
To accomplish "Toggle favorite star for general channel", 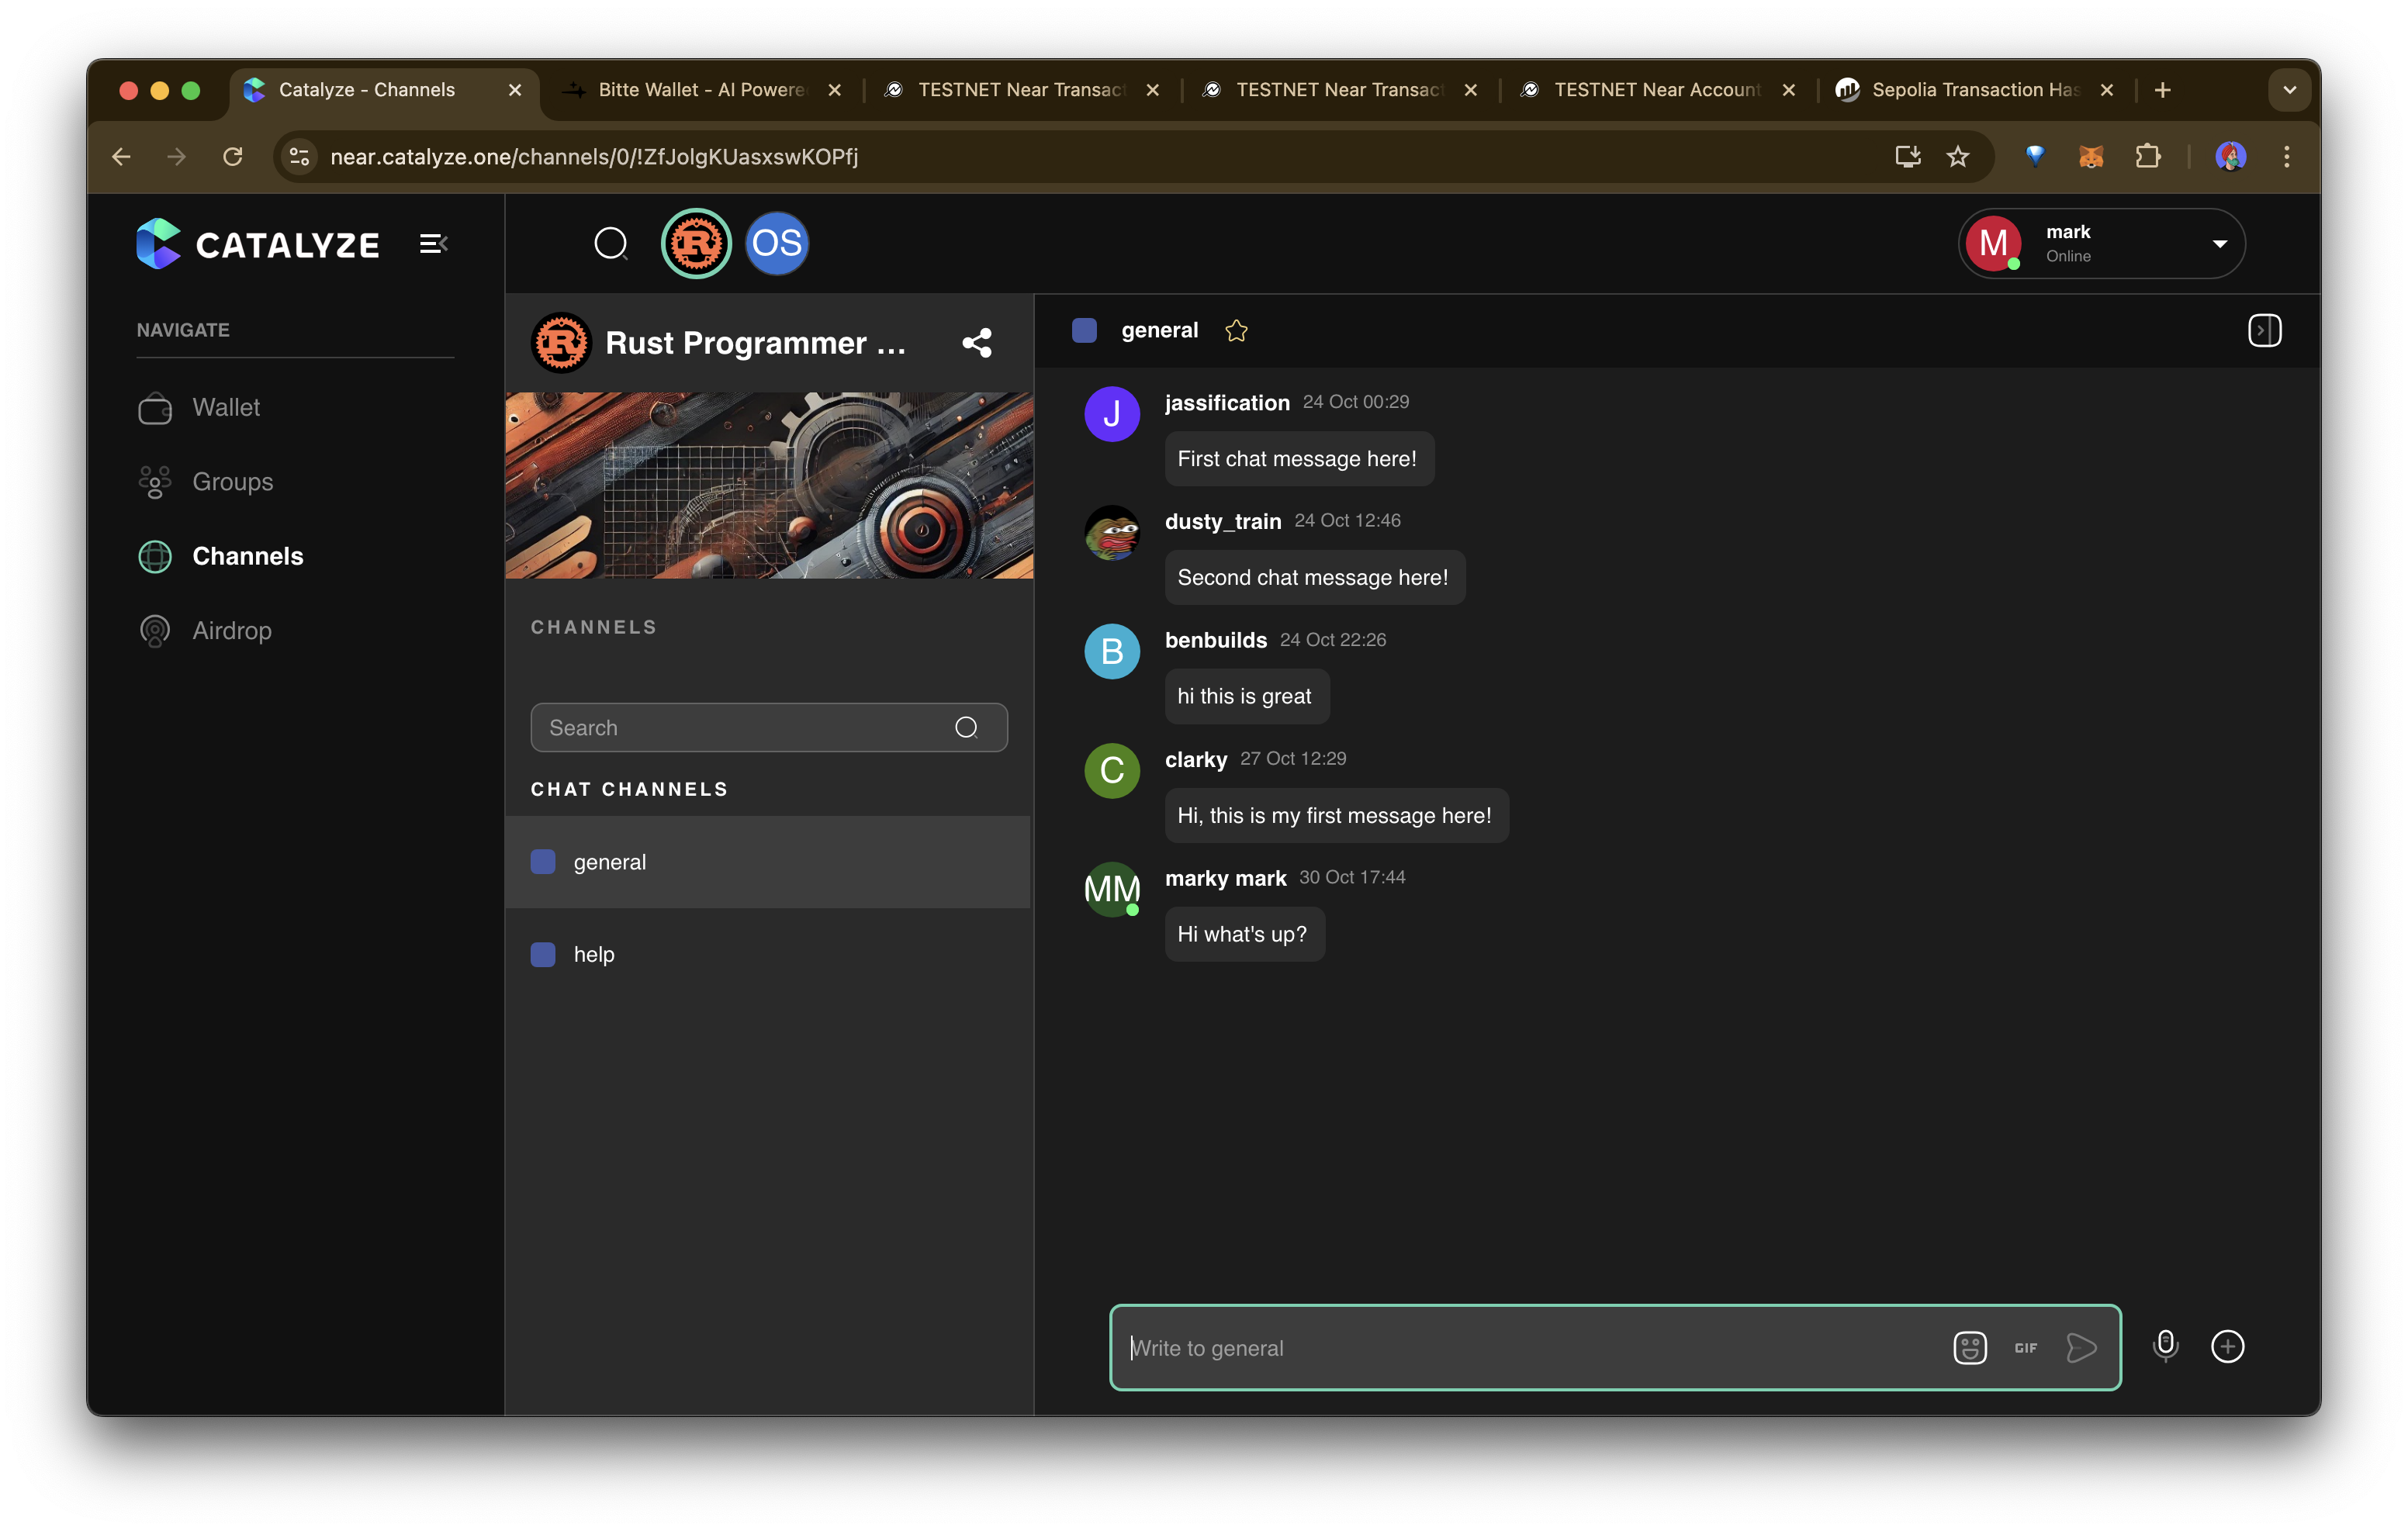I will coord(1236,331).
